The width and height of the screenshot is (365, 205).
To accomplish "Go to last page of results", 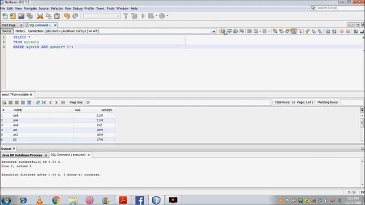I will pyautogui.click(x=63, y=102).
